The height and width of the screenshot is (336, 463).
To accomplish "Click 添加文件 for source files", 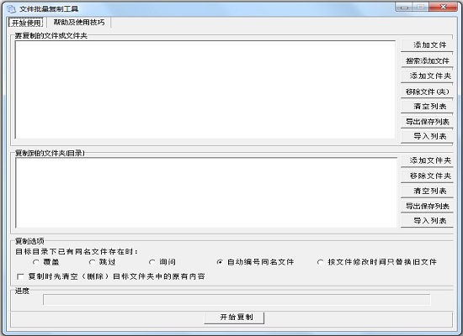I will (x=427, y=45).
